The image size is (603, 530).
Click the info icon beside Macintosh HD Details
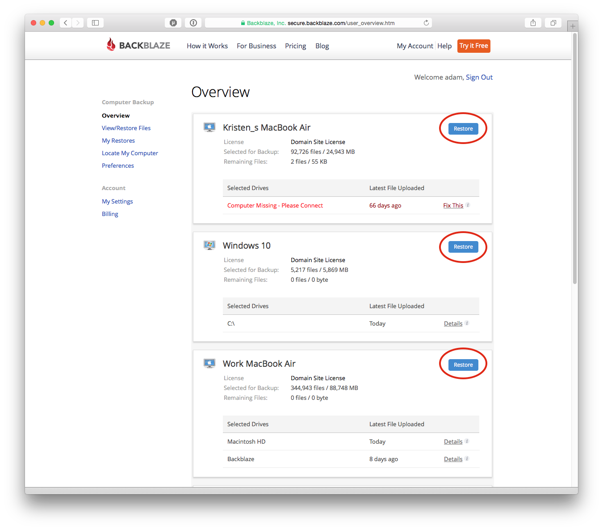tap(467, 441)
